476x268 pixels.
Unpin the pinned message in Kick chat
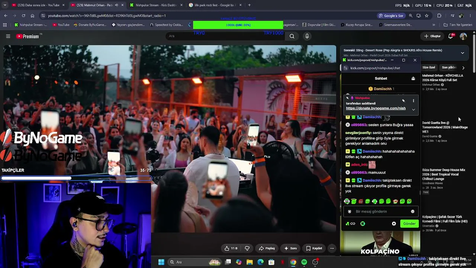pos(403,101)
